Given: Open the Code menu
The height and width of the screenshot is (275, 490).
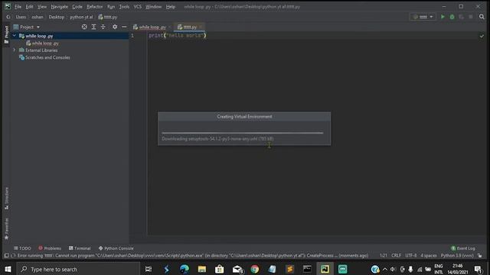Looking at the screenshot, I should point(77,7).
